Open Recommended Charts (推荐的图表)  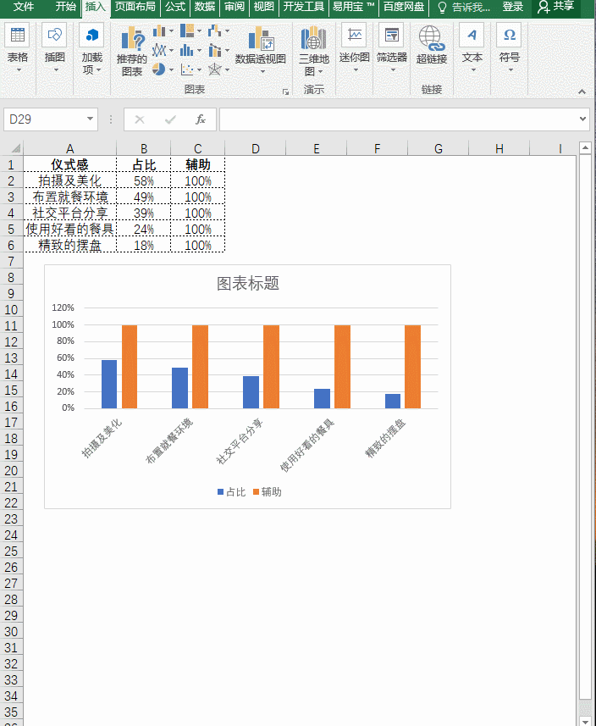(x=132, y=51)
